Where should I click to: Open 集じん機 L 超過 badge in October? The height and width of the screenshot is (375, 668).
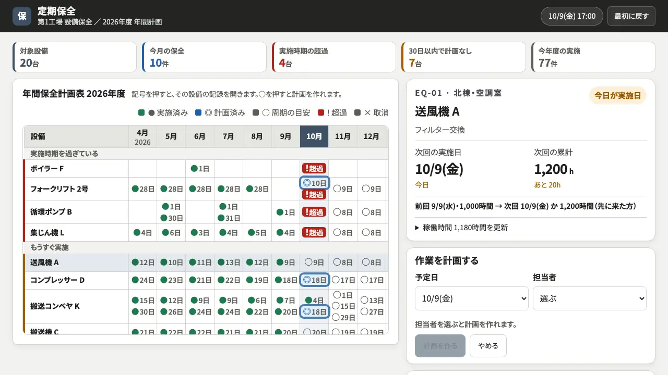(x=314, y=232)
